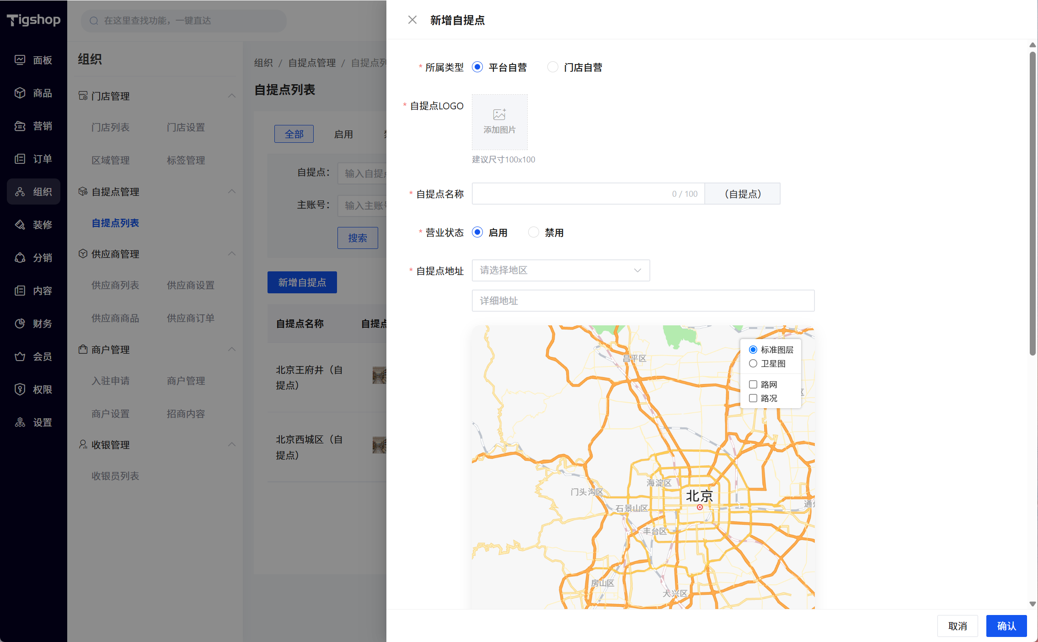Click the 添加图片 upload image icon
The height and width of the screenshot is (642, 1038).
coord(499,114)
